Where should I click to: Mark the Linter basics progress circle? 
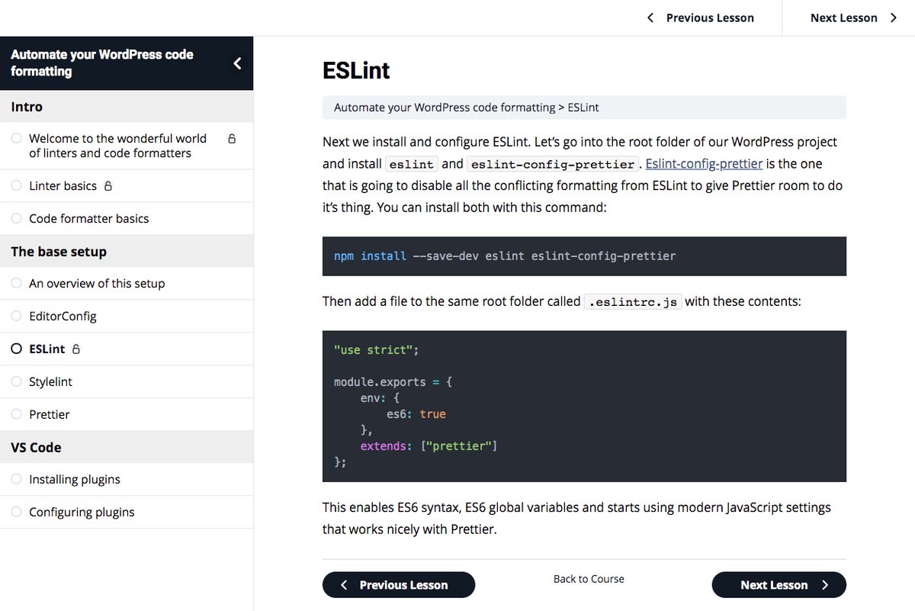click(17, 186)
